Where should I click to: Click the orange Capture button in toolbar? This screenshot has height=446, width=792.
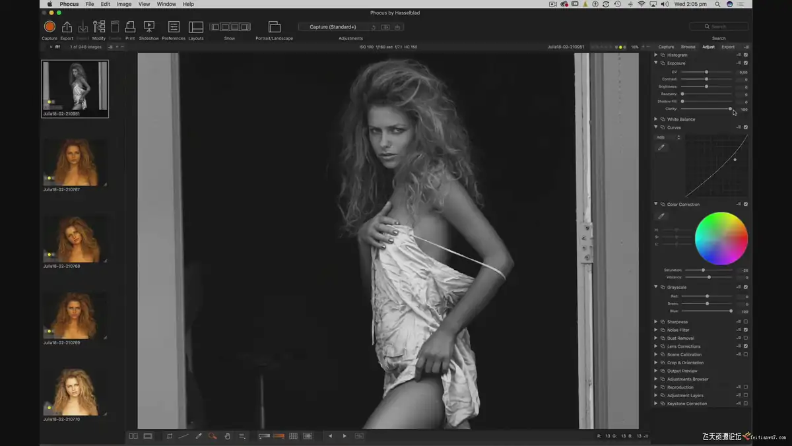(x=49, y=26)
